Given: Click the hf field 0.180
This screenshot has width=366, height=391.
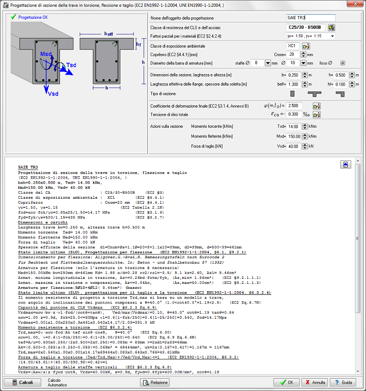Looking at the screenshot, I should tap(341, 85).
